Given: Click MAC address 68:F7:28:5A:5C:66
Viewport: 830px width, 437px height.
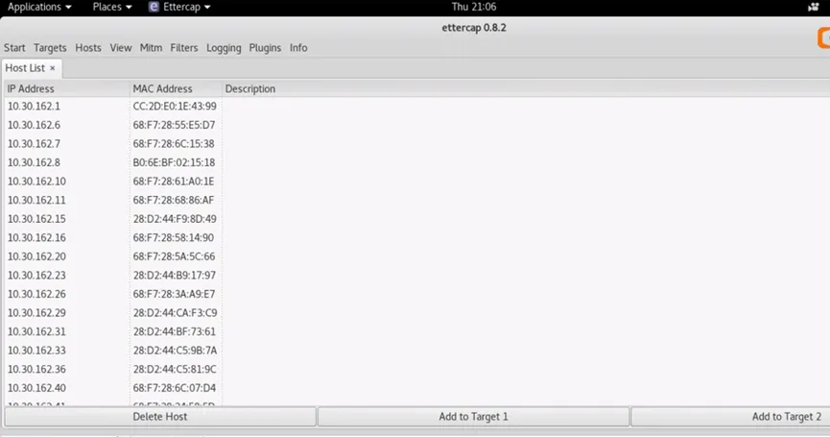Looking at the screenshot, I should 174,256.
